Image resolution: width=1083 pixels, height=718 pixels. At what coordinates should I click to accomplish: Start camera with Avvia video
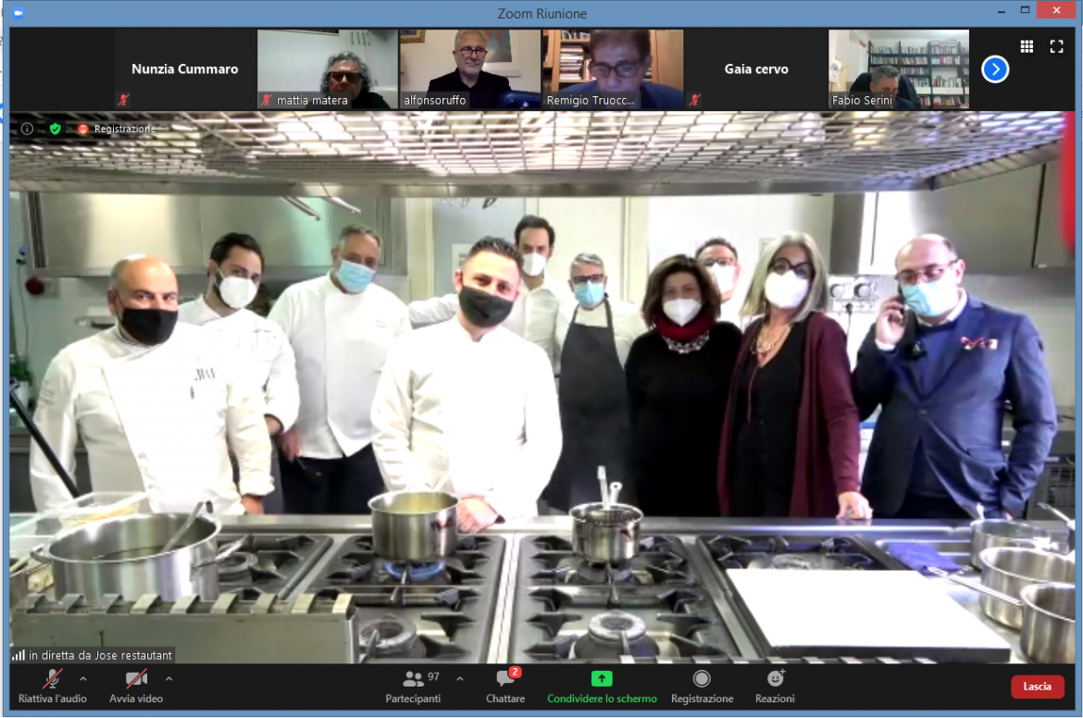coord(136,687)
